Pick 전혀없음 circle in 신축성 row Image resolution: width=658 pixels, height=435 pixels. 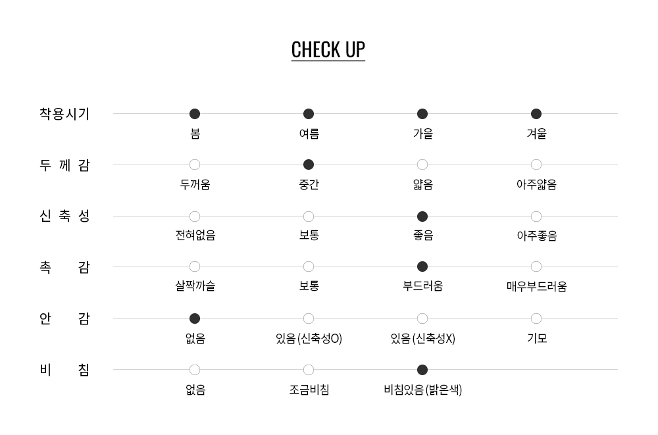pyautogui.click(x=195, y=217)
